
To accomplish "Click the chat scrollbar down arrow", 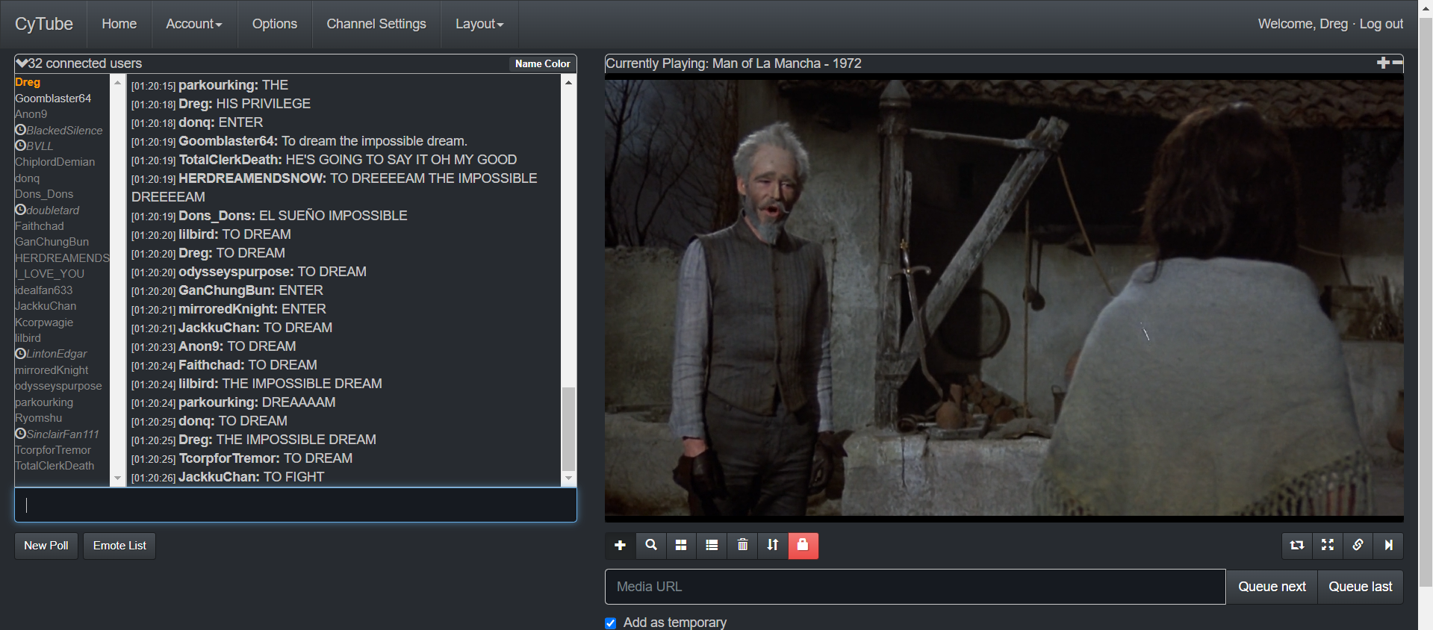I will pos(568,478).
